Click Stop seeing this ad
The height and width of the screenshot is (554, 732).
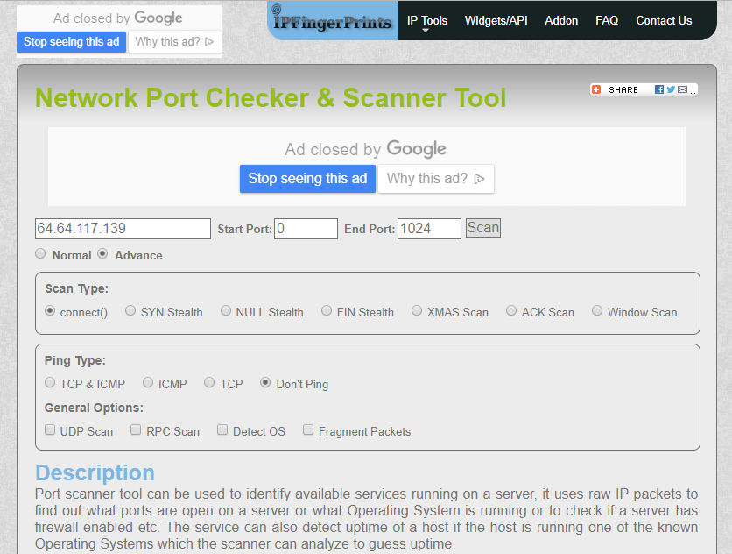click(x=307, y=179)
